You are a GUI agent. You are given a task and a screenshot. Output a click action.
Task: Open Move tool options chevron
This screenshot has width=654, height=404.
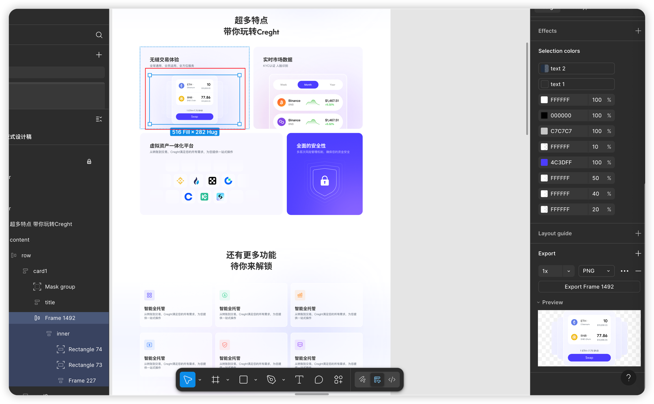point(200,380)
